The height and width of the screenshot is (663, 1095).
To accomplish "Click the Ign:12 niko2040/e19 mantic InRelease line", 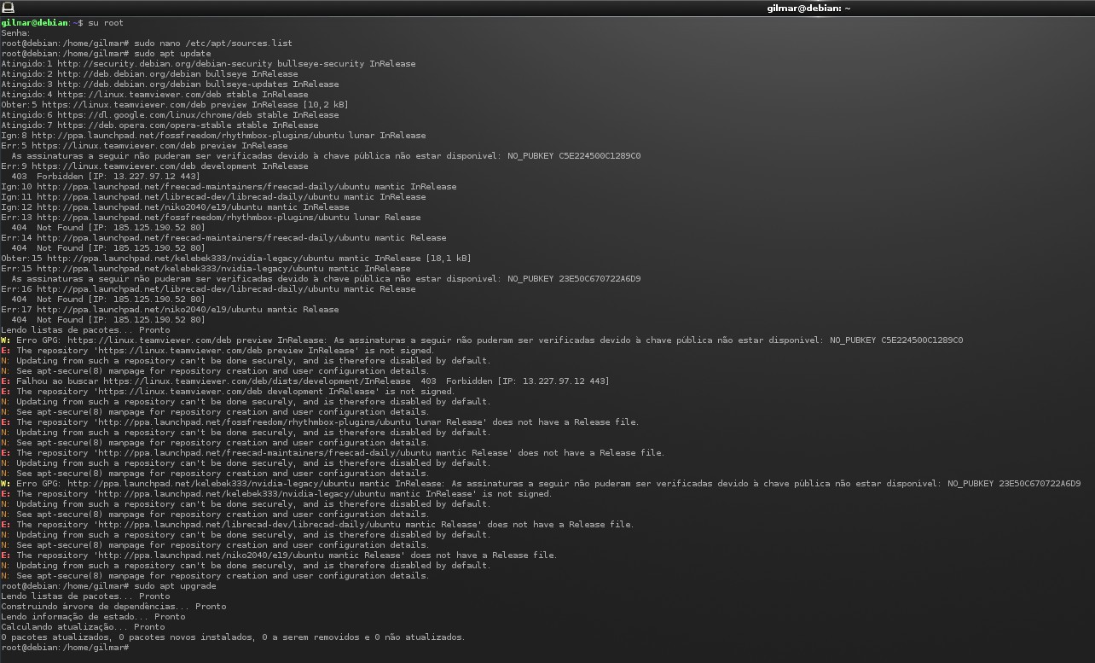I will (175, 206).
